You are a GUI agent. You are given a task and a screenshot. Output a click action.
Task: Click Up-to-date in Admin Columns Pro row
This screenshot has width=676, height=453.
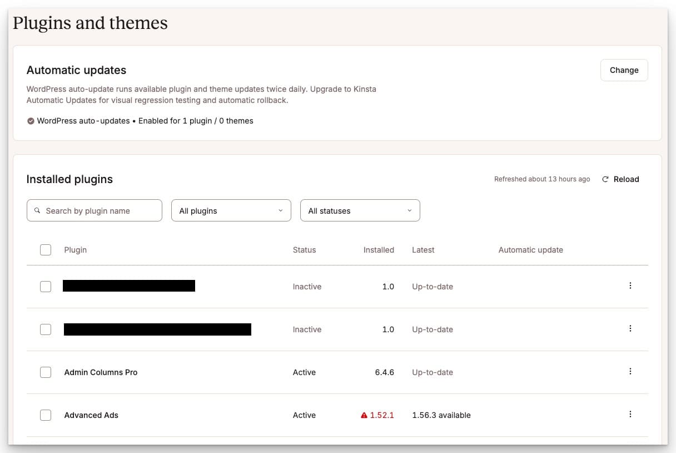point(433,372)
